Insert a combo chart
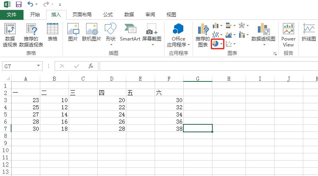Image resolution: width=318 pixels, height=176 pixels. click(242, 35)
